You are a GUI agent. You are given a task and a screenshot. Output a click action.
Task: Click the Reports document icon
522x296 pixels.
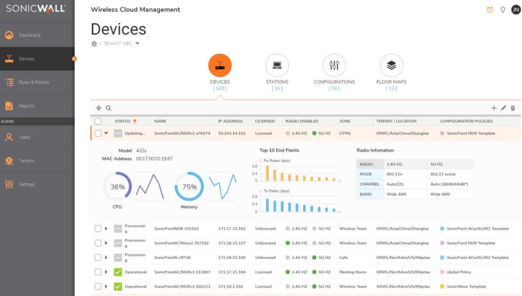(9, 106)
